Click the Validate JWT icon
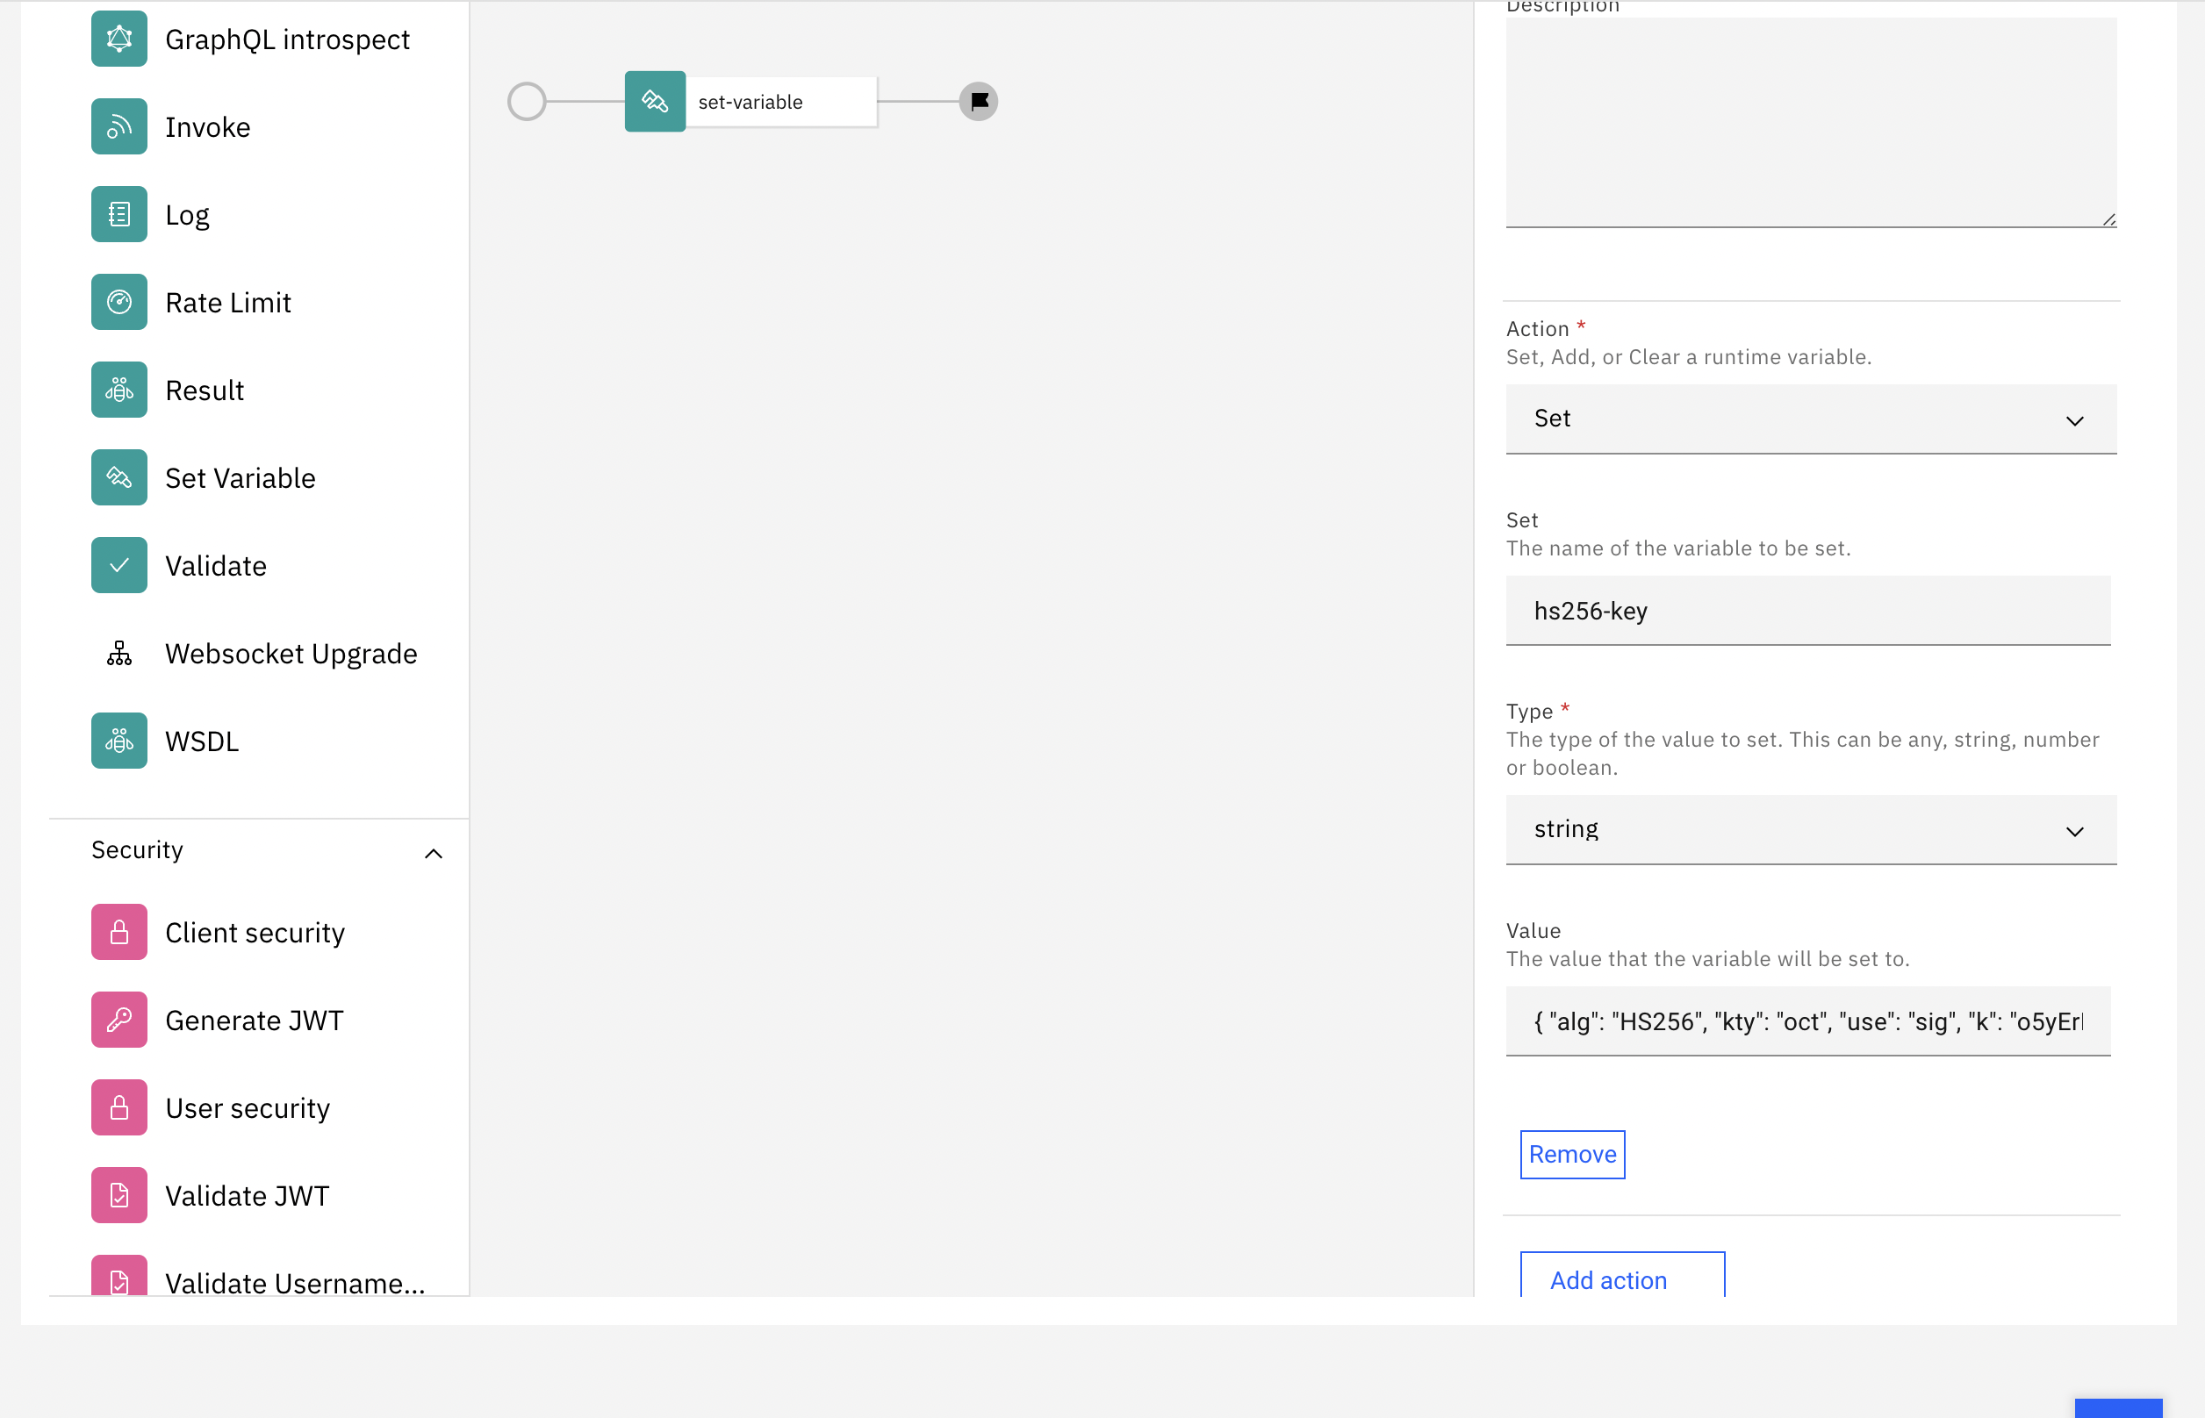 (119, 1195)
